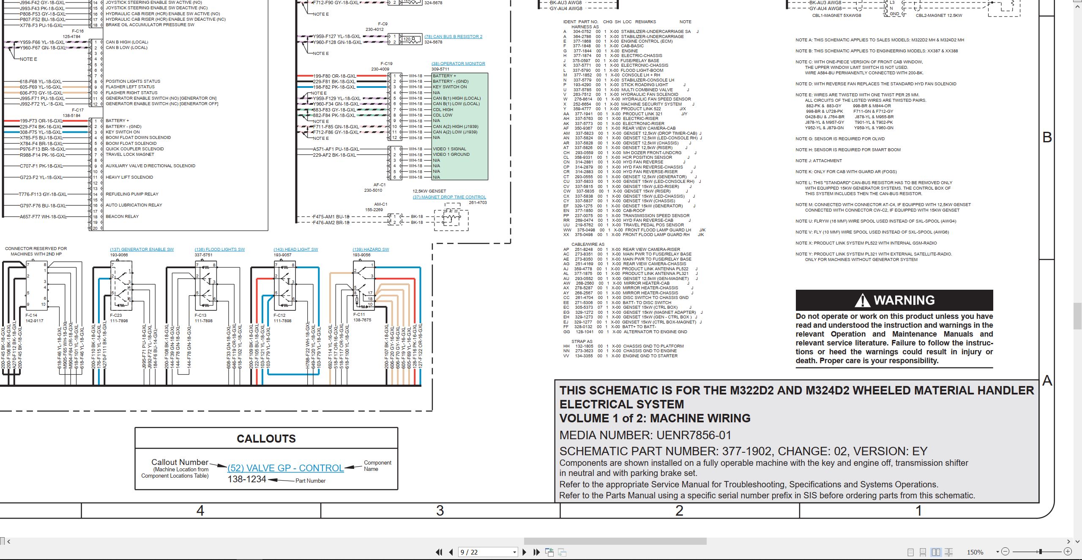1082x560 pixels.
Task: Open the (139) HAZARD SW link
Action: coord(371,249)
